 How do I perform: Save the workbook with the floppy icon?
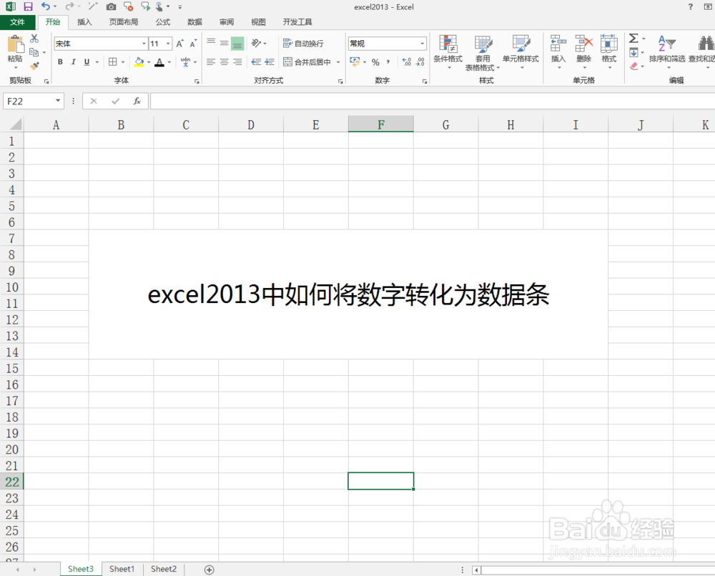point(28,6)
